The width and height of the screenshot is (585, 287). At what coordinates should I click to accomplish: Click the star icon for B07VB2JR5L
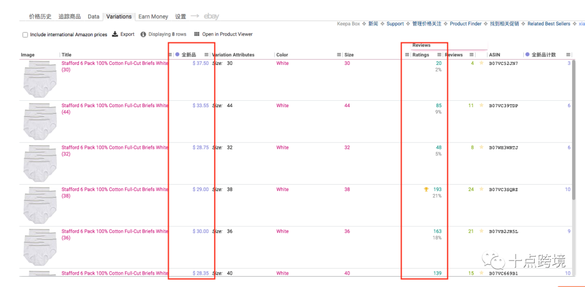coord(482,231)
